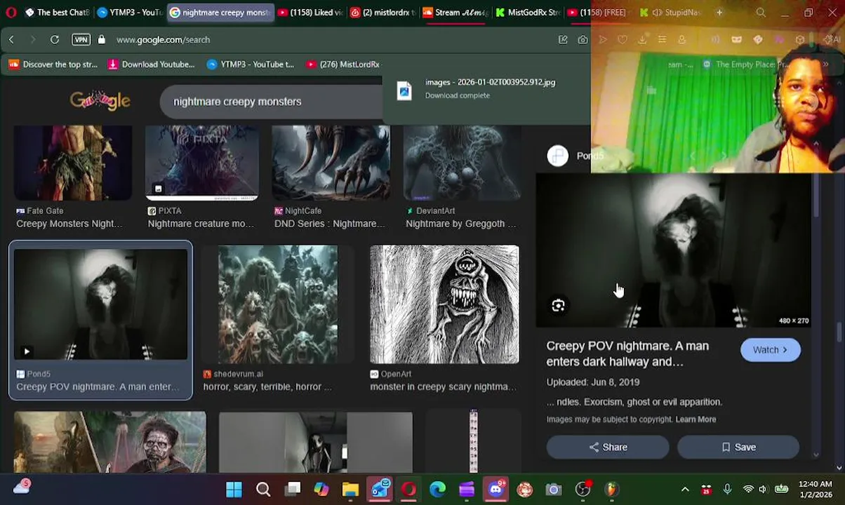Viewport: 845px width, 505px height.
Task: Open the PIXTA 'Nightmare creature mo...' result
Action: point(202,178)
